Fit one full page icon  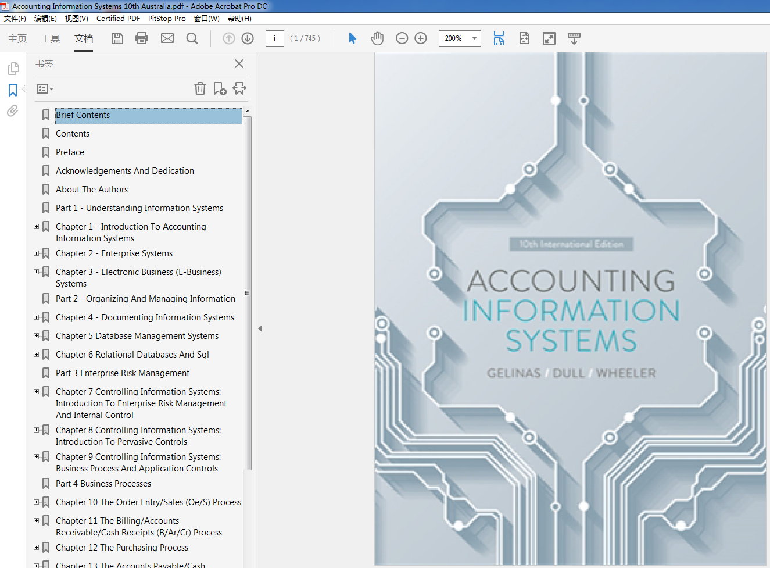[x=524, y=38]
